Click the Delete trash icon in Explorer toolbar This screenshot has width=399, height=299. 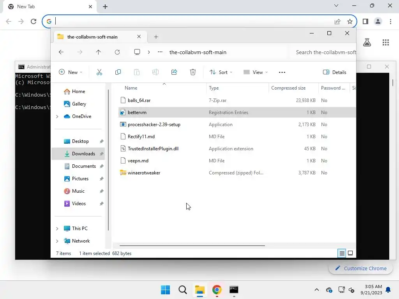click(x=193, y=72)
